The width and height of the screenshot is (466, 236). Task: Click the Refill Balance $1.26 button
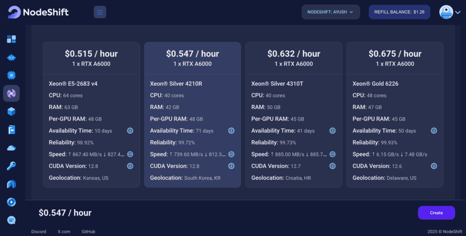pyautogui.click(x=400, y=12)
